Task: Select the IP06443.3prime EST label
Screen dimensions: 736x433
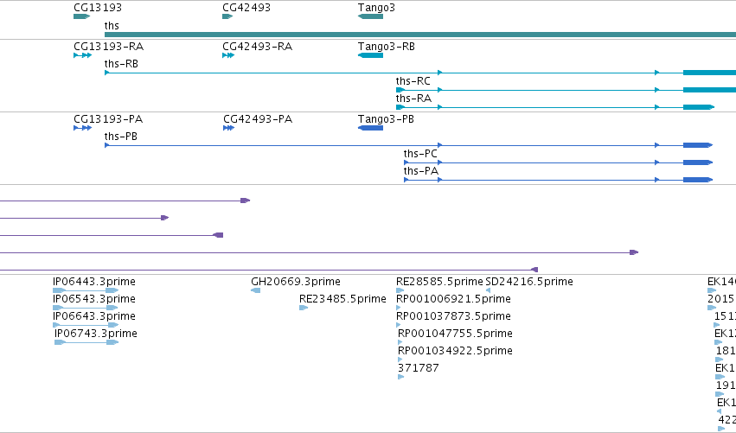Action: pos(94,282)
